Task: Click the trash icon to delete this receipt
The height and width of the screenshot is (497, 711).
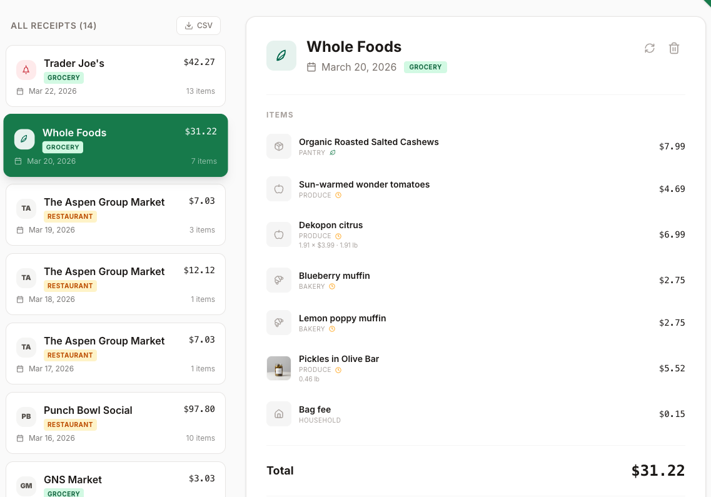Action: coord(674,48)
